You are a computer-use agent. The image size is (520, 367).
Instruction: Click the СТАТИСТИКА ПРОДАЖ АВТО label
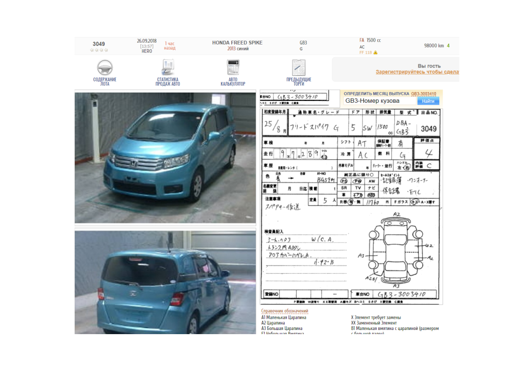[168, 82]
